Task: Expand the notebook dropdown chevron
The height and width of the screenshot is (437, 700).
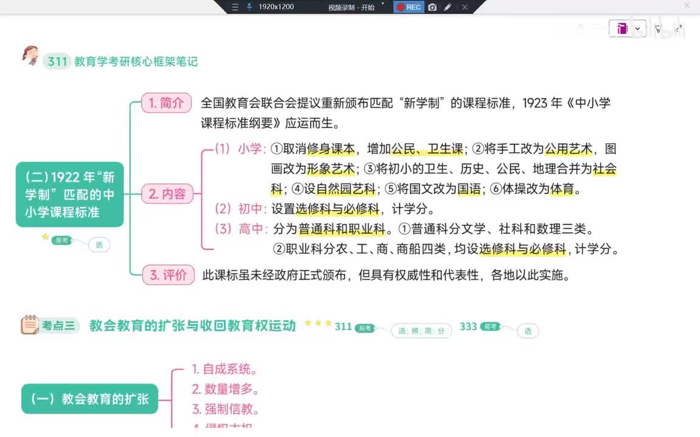Action: coord(637,29)
